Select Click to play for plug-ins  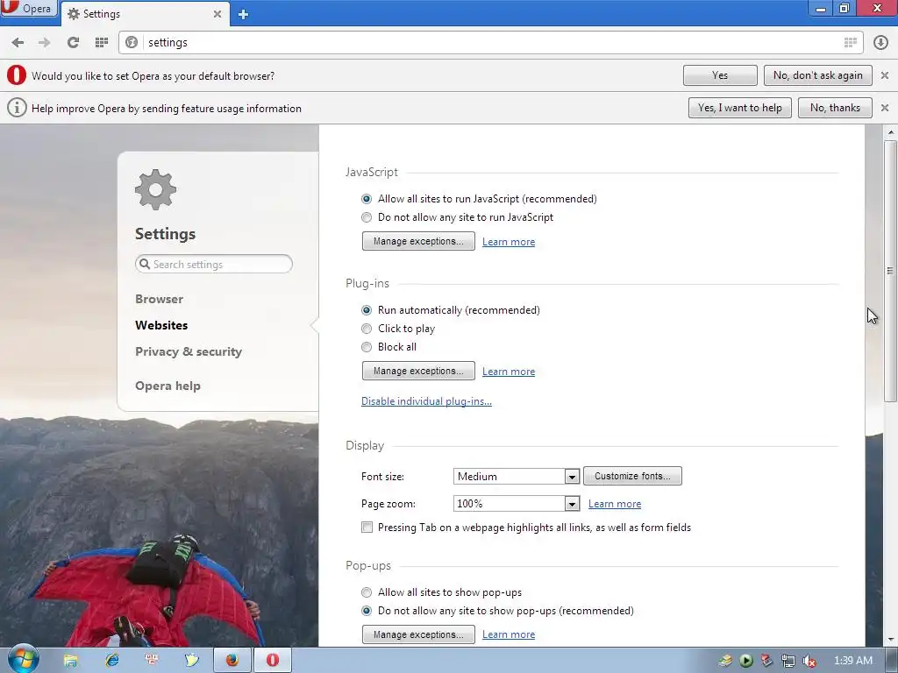click(367, 329)
